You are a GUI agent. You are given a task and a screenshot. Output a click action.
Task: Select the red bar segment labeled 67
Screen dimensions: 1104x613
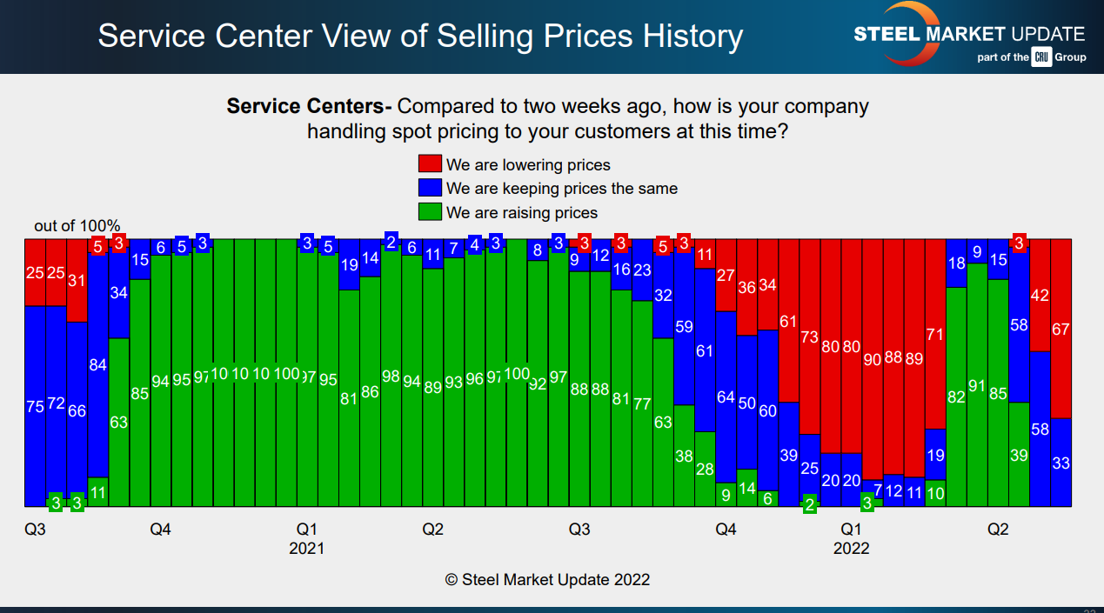click(x=1061, y=329)
